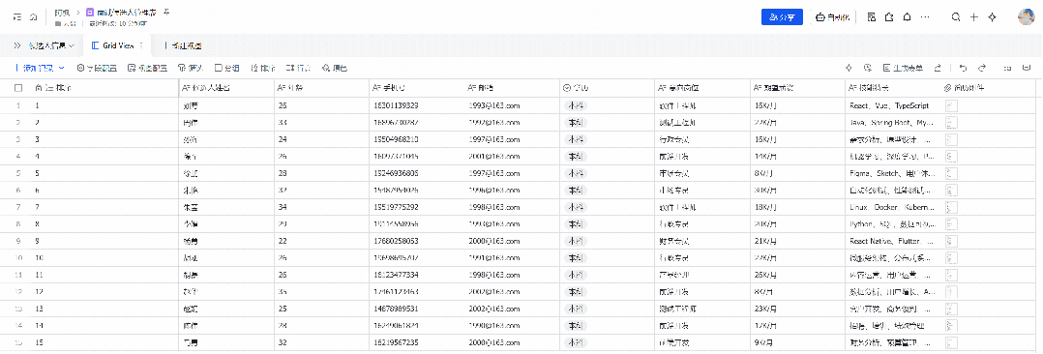Click phone cell 16301139329
This screenshot has height=354, width=1043.
tap(416, 105)
